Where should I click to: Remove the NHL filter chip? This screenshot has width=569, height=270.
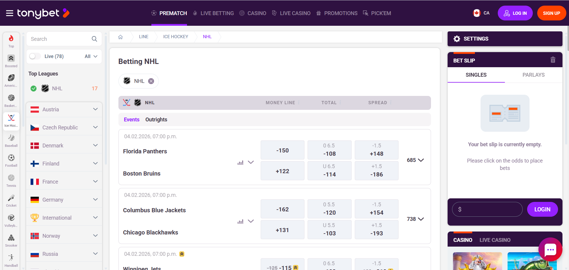[x=151, y=81]
